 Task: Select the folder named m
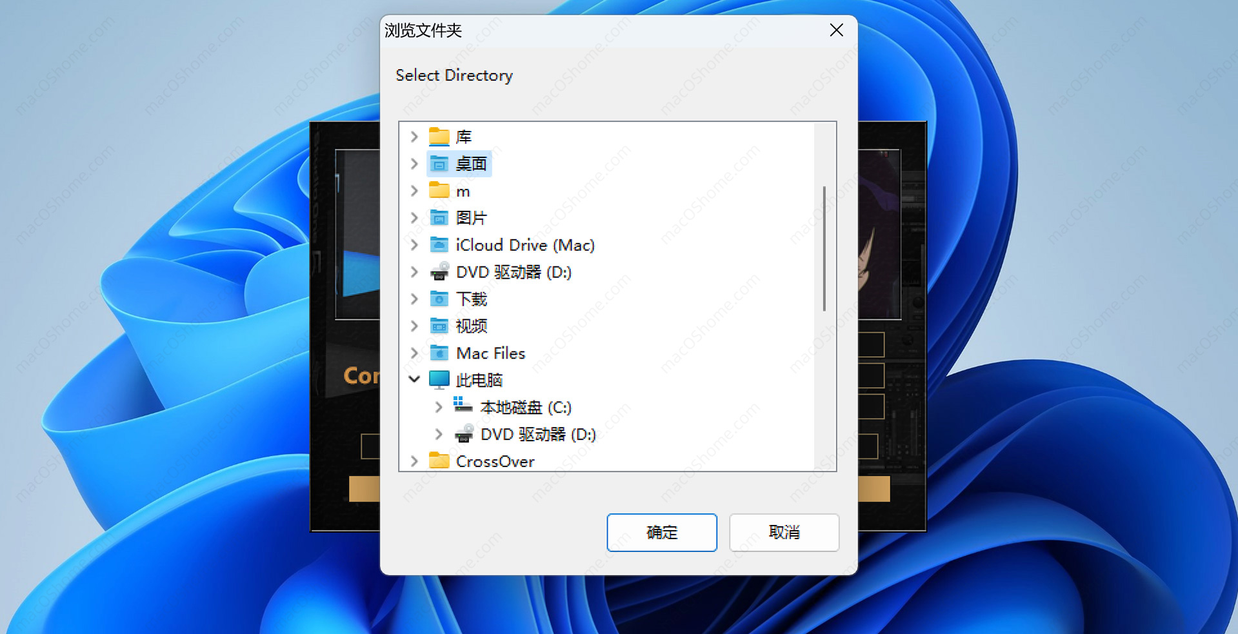463,192
